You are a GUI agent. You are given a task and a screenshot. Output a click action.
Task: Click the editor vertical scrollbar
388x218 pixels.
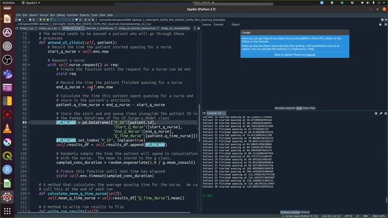(x=199, y=123)
